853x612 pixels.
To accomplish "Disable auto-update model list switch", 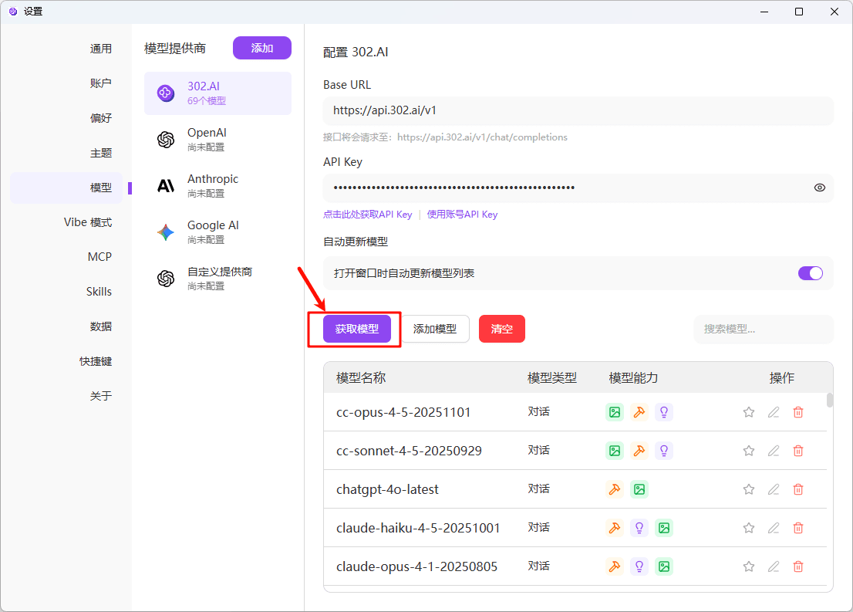I will [x=810, y=273].
